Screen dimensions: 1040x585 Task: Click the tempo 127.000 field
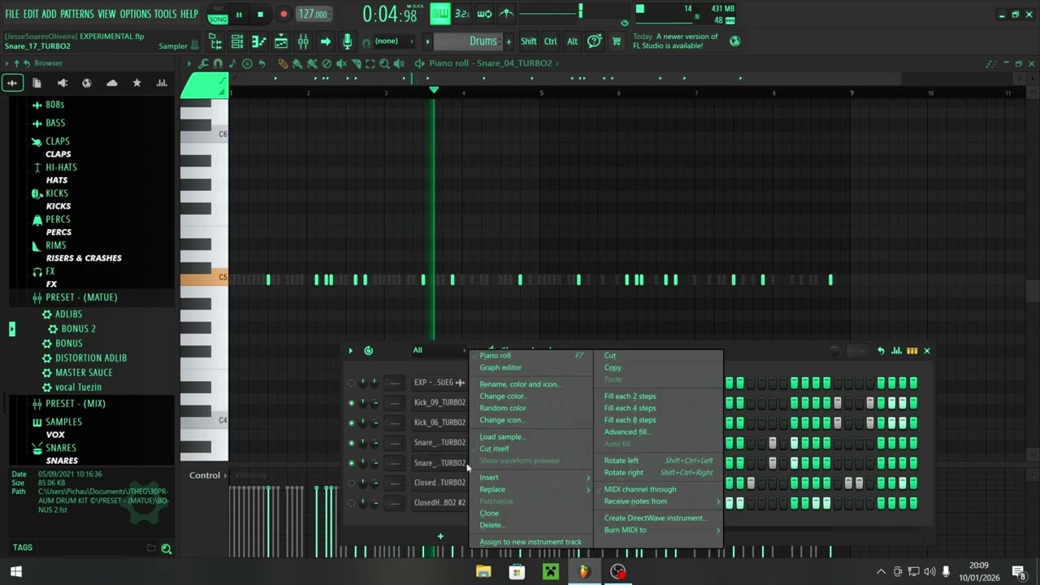(313, 14)
